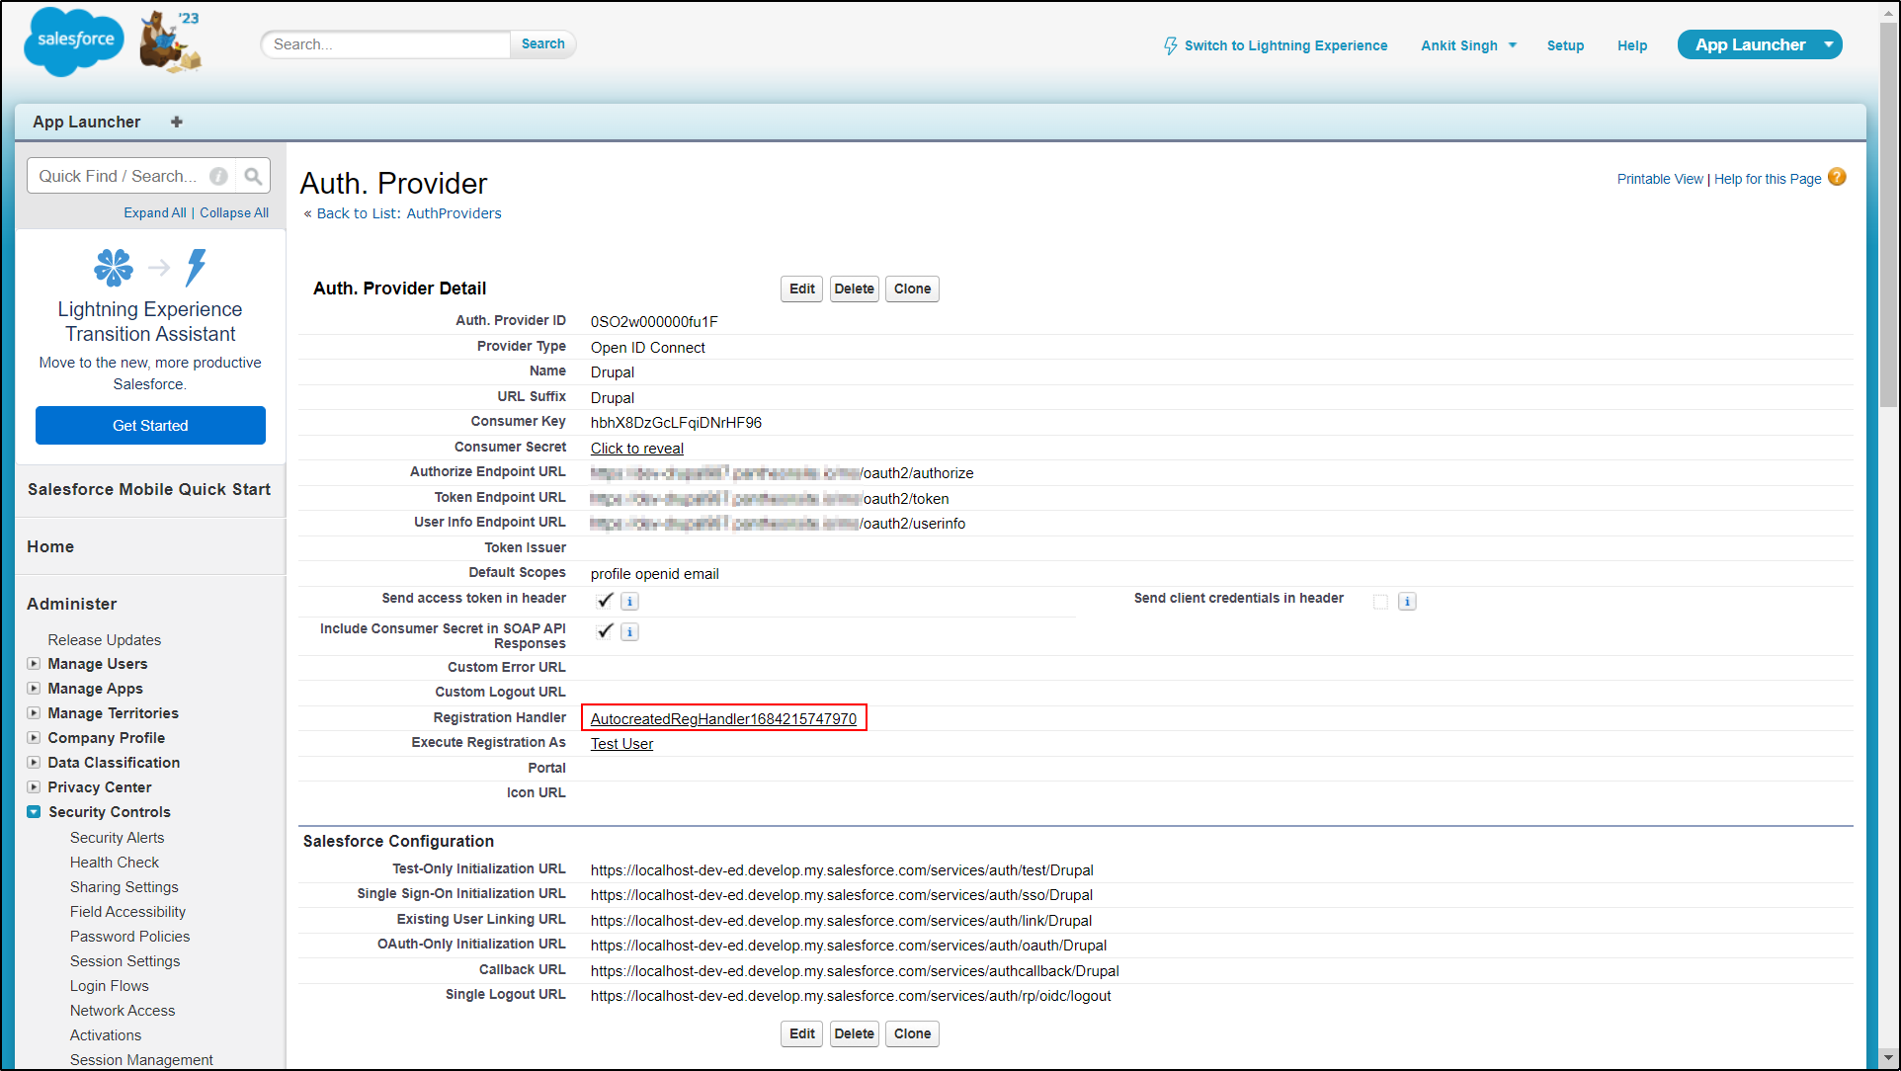The image size is (1901, 1071).
Task: Click info icon for Send client credentials
Action: [x=1407, y=601]
